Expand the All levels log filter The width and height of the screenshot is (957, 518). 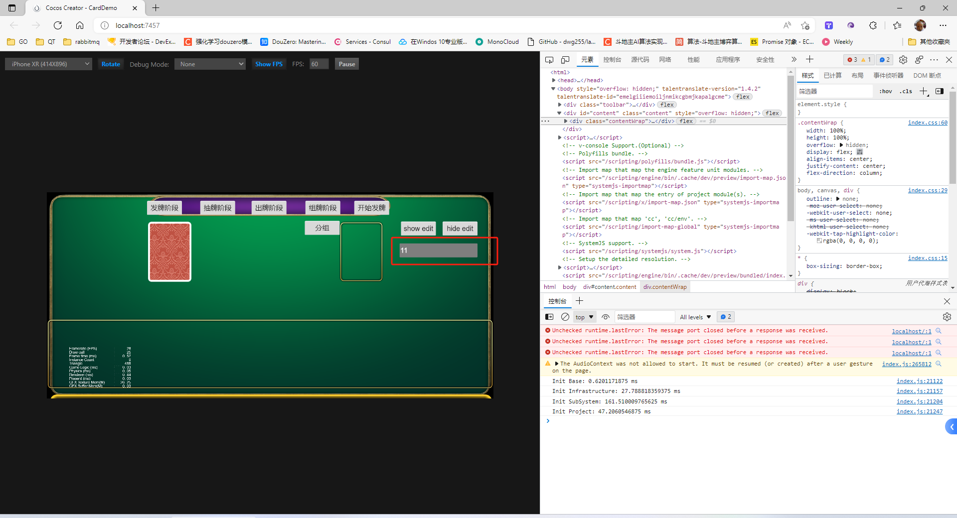pos(695,317)
